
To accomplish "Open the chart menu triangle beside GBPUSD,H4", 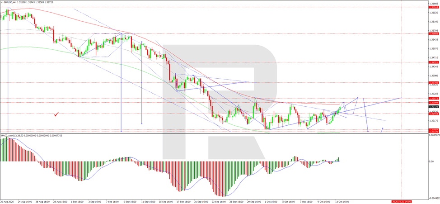I will (2, 2).
